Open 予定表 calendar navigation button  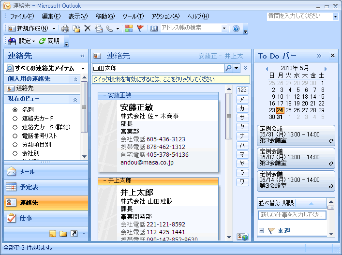pyautogui.click(x=46, y=187)
